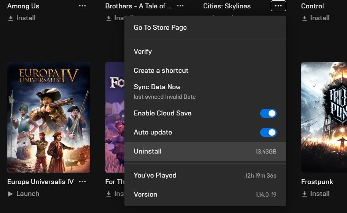This screenshot has height=213, width=347.
Task: Choose Verify from the context menu
Action: [x=205, y=51]
